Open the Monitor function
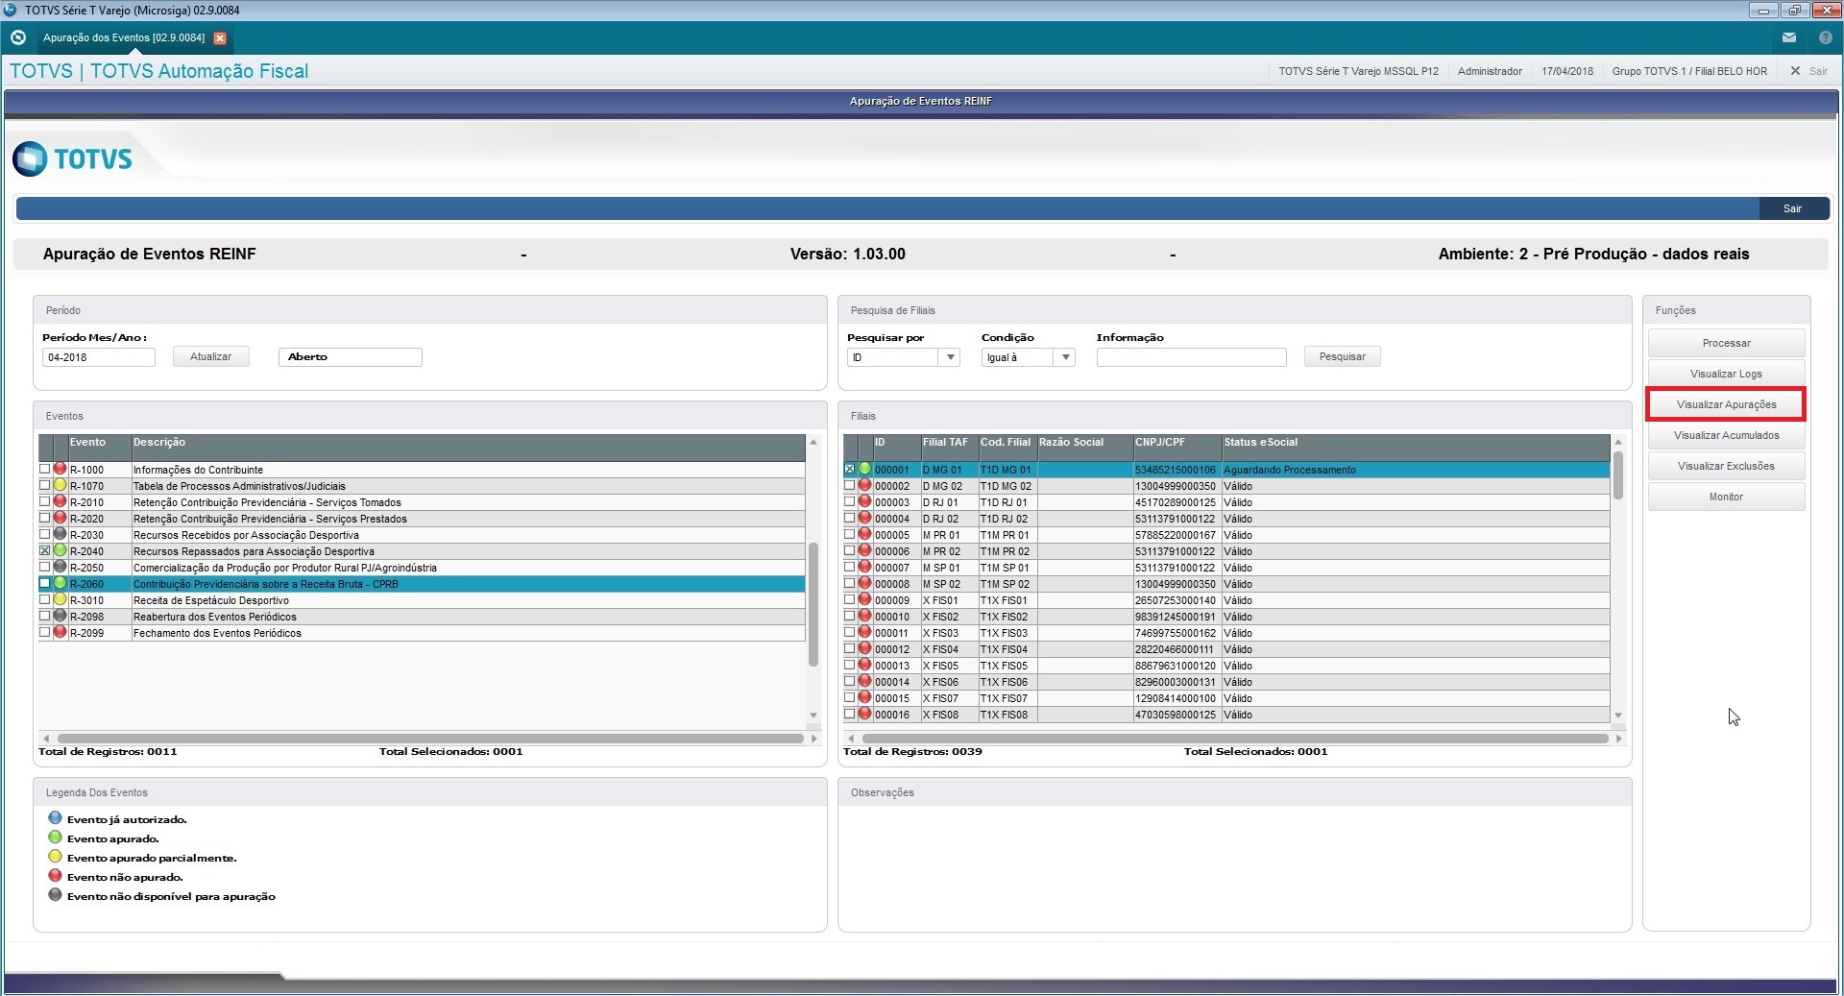Viewport: 1844px width, 996px height. click(1726, 497)
